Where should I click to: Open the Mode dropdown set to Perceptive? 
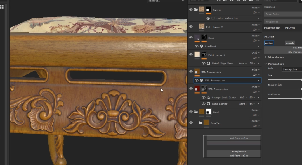[x=291, y=69]
